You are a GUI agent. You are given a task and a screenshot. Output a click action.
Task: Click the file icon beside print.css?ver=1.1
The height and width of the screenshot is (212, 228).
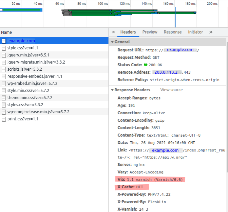pos(4,119)
